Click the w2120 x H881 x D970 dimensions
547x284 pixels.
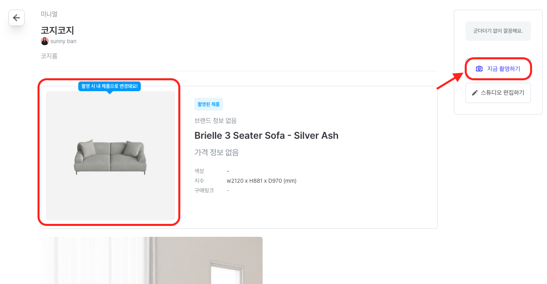click(x=261, y=181)
